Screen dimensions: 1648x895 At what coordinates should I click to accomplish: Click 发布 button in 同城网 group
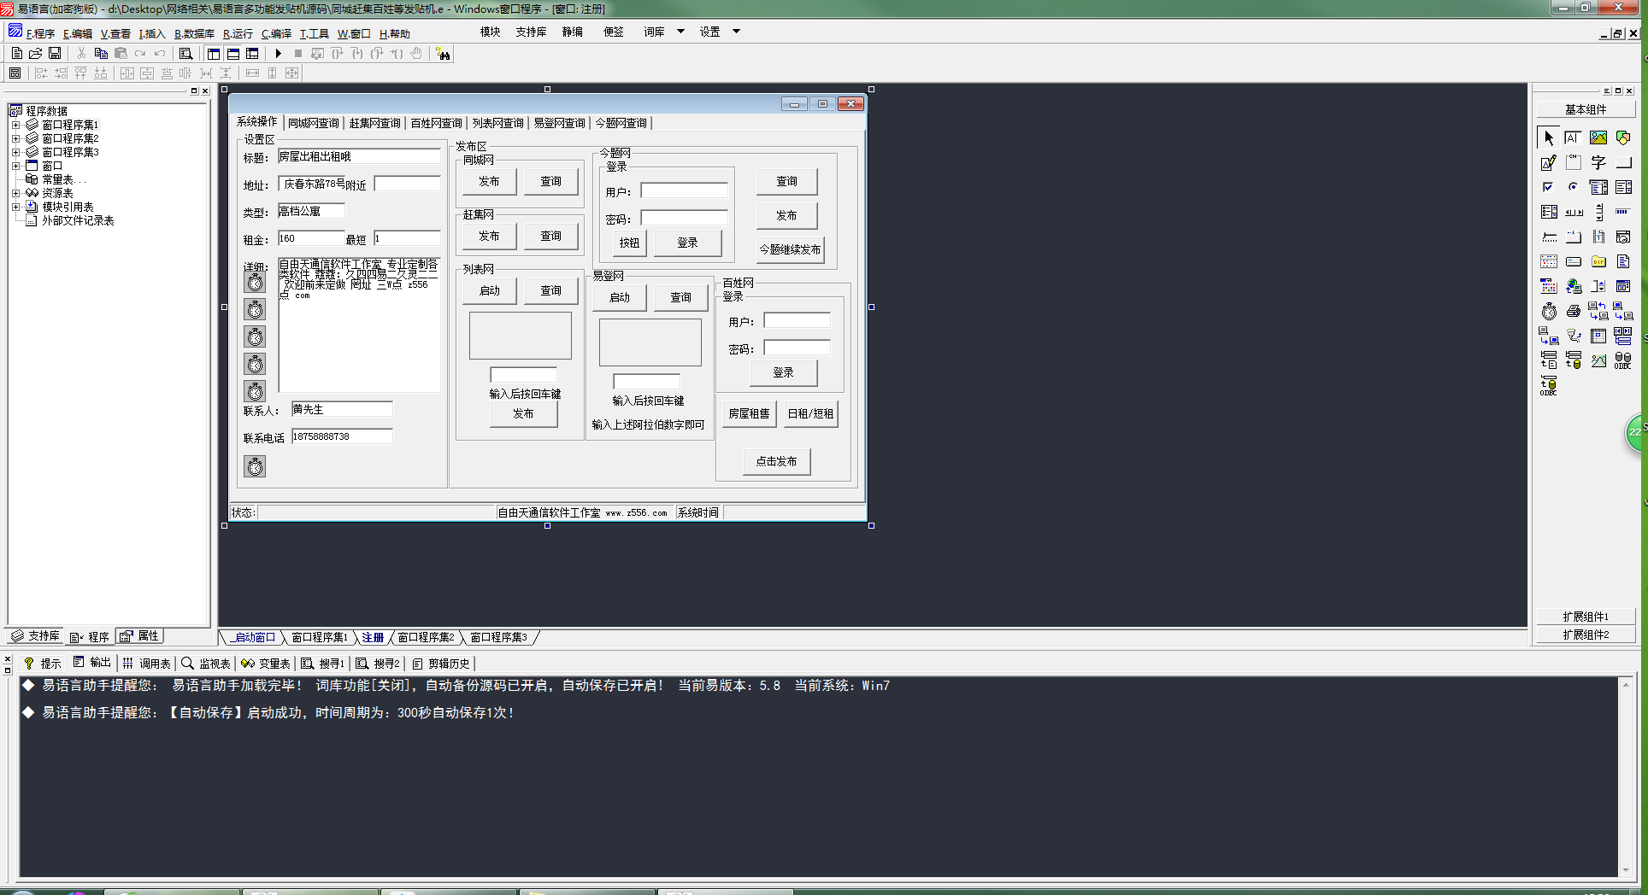(489, 181)
